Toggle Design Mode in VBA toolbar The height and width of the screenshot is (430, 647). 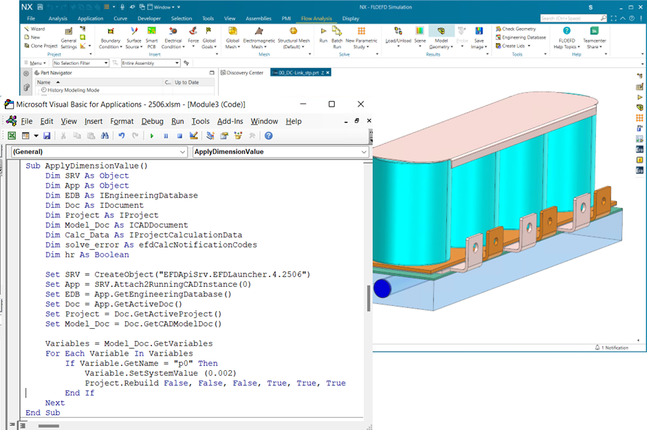point(193,136)
